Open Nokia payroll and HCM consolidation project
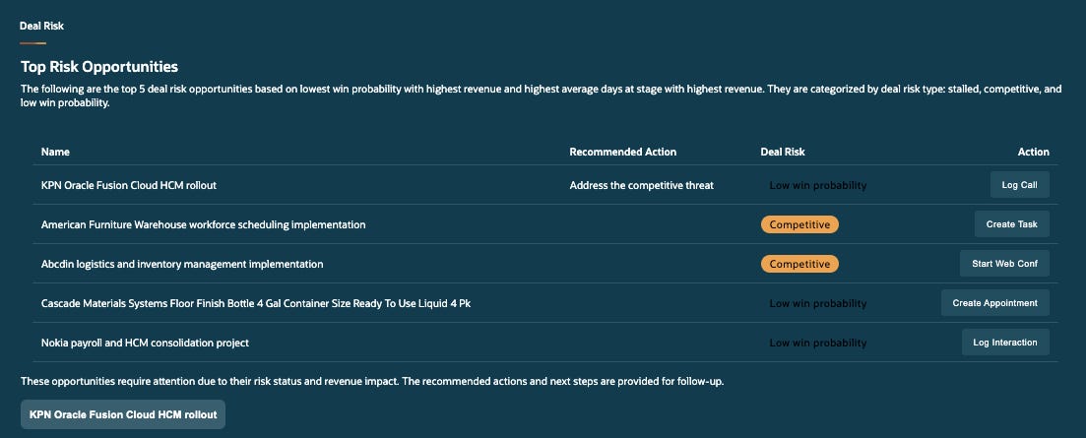 pyautogui.click(x=145, y=343)
